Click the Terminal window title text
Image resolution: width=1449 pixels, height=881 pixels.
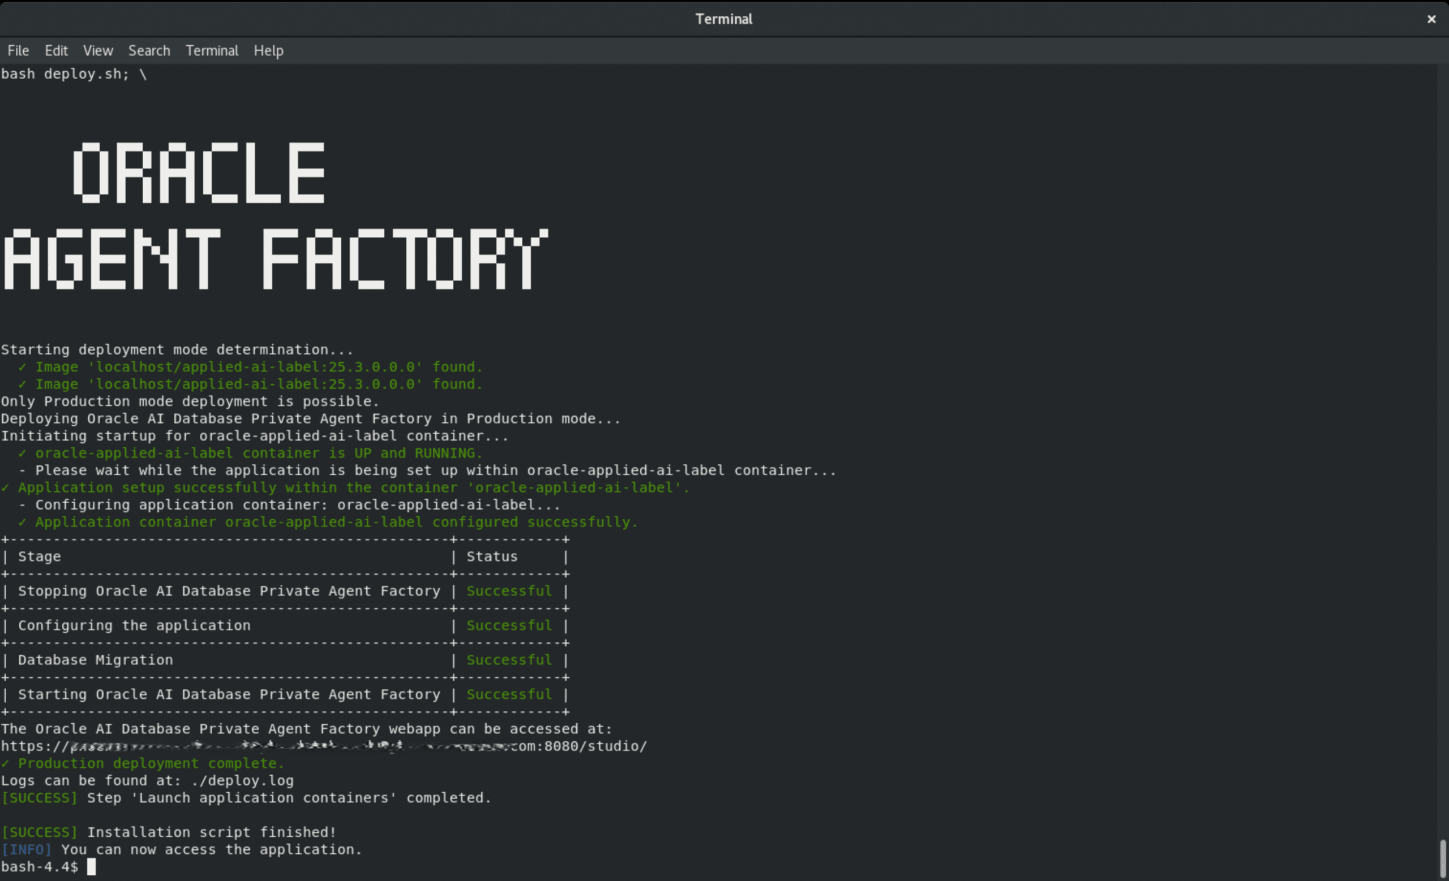[723, 19]
